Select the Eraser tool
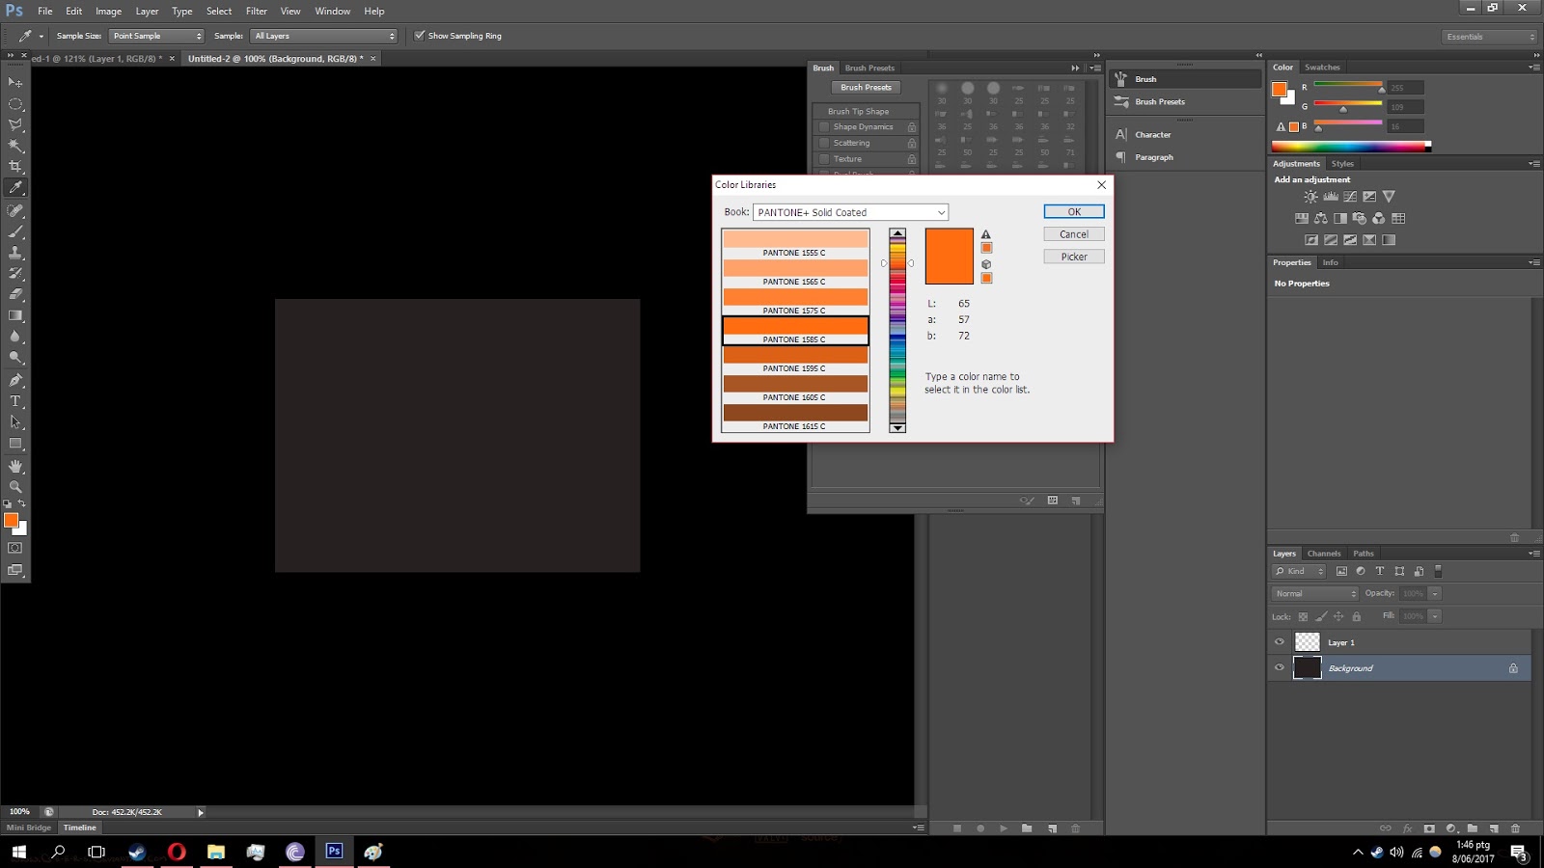1544x868 pixels. tap(15, 294)
